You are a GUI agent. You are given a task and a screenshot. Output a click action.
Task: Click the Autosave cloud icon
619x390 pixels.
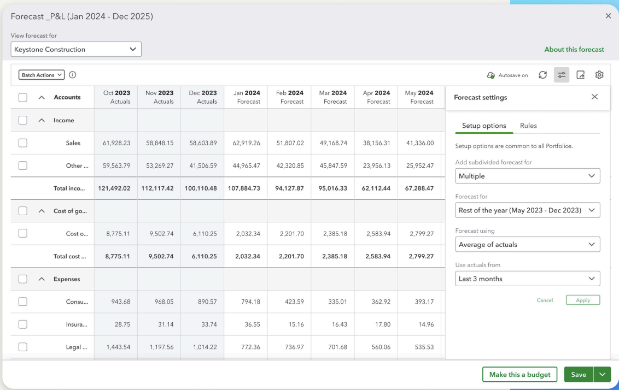coord(490,75)
